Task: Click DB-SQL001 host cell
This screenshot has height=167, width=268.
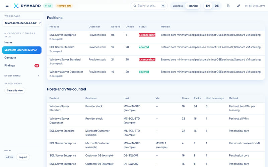Action: tap(131, 156)
